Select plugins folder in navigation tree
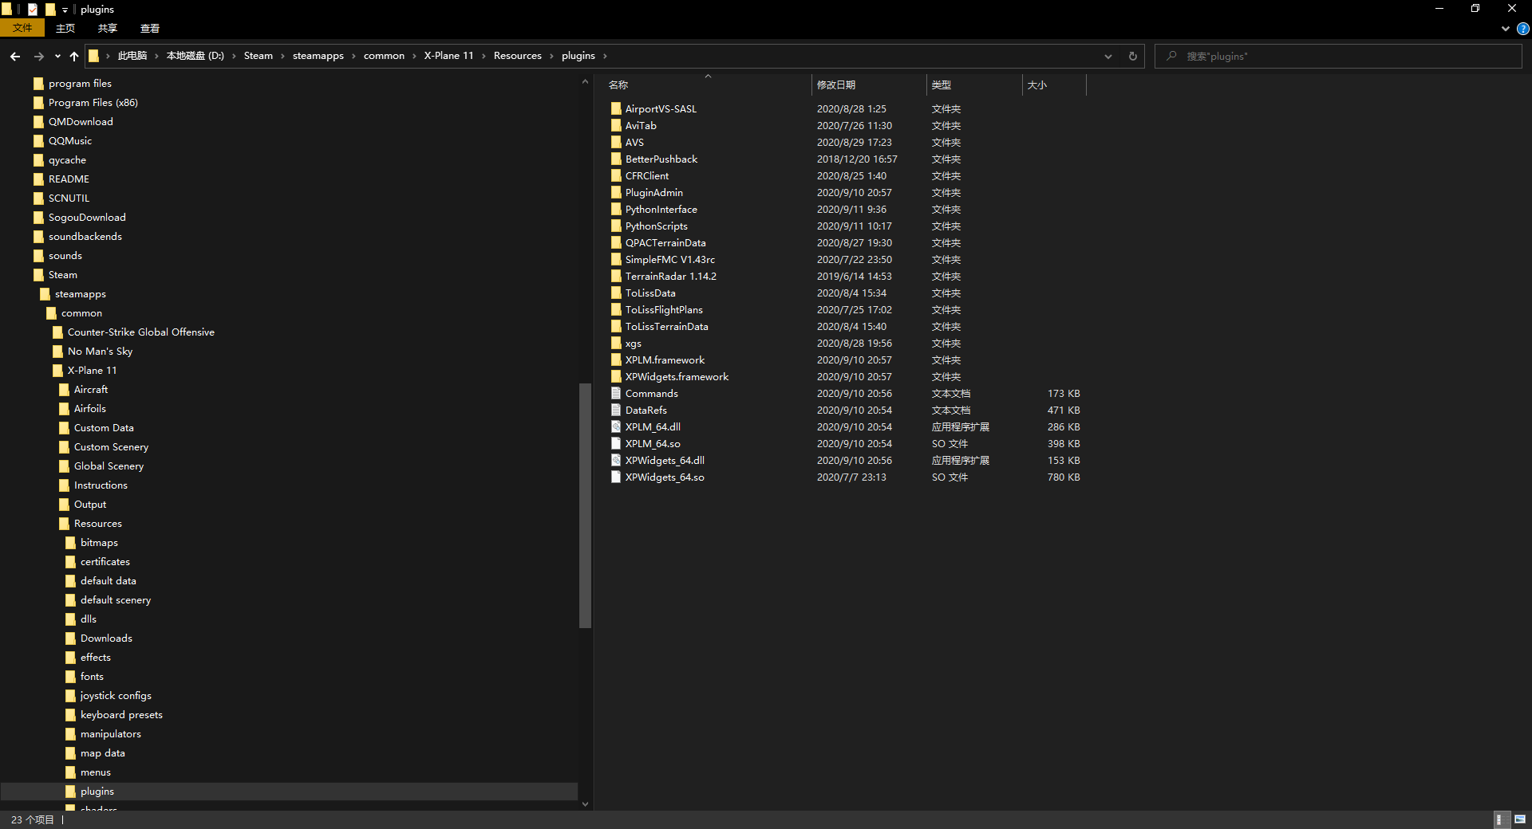Image resolution: width=1532 pixels, height=829 pixels. [x=97, y=791]
